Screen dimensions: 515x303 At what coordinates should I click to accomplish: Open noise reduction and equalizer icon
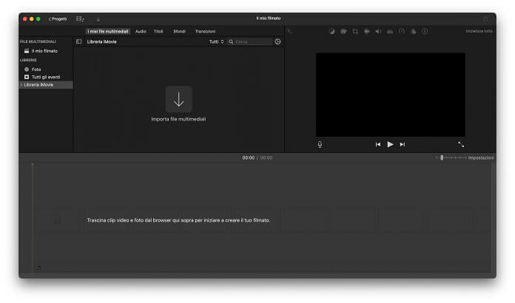click(x=390, y=32)
